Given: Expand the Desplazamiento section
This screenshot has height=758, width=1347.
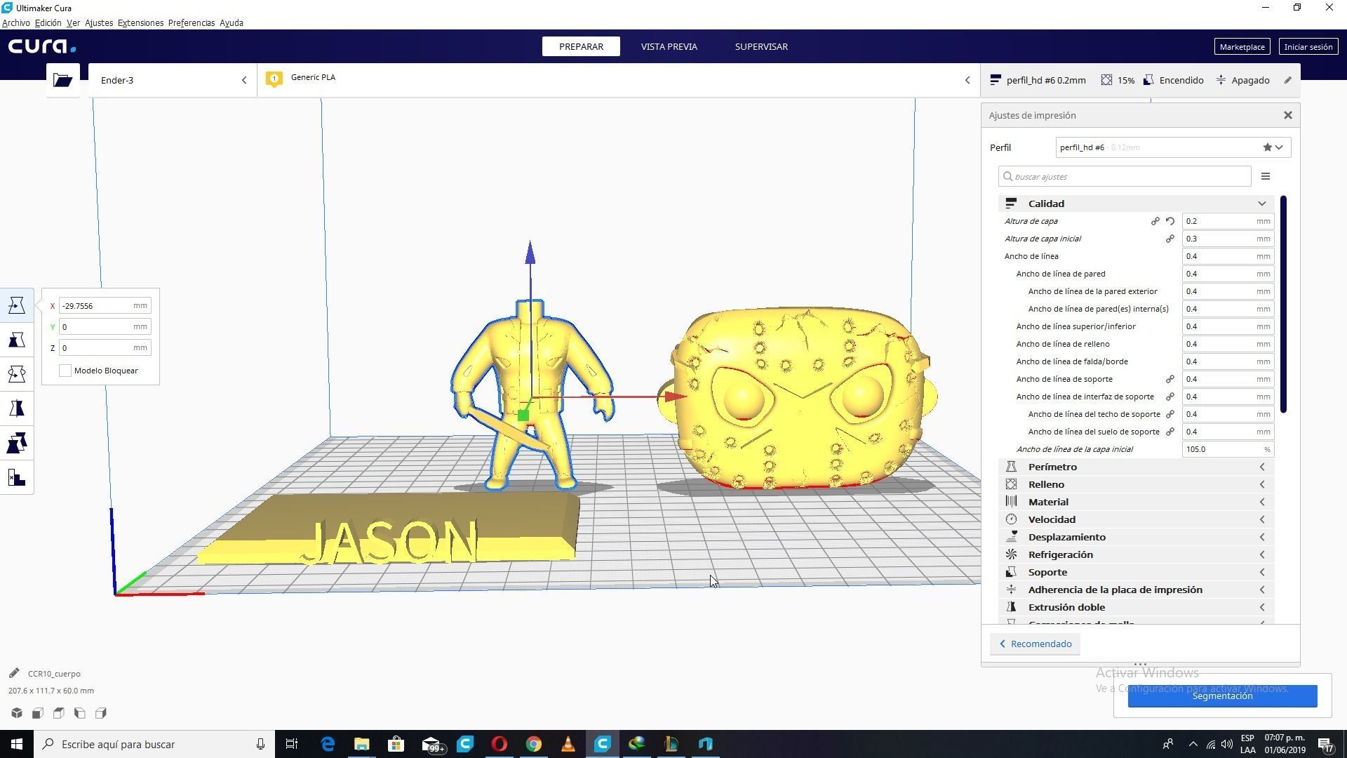Looking at the screenshot, I should tap(1136, 537).
